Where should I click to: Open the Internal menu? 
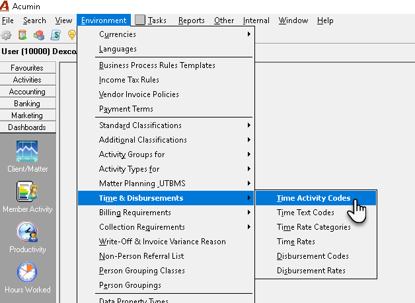(256, 20)
